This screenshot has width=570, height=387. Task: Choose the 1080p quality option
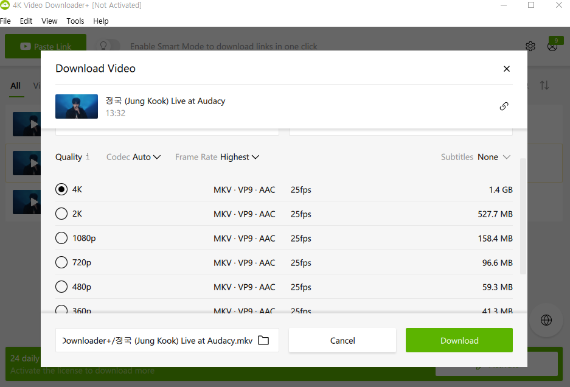(x=61, y=239)
